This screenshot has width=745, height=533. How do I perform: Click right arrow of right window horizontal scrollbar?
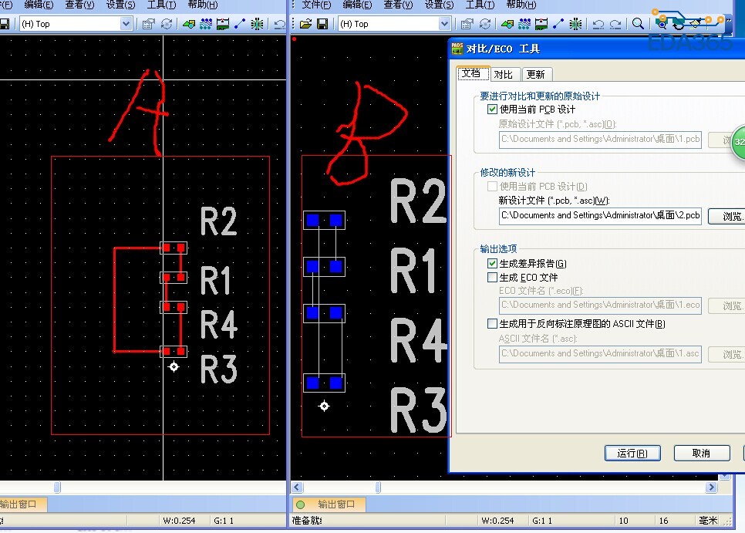711,487
